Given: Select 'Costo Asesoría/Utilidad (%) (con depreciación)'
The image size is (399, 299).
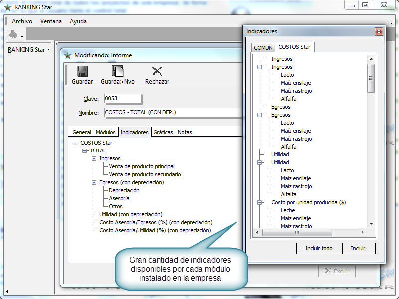Looking at the screenshot, I should coord(155,230).
